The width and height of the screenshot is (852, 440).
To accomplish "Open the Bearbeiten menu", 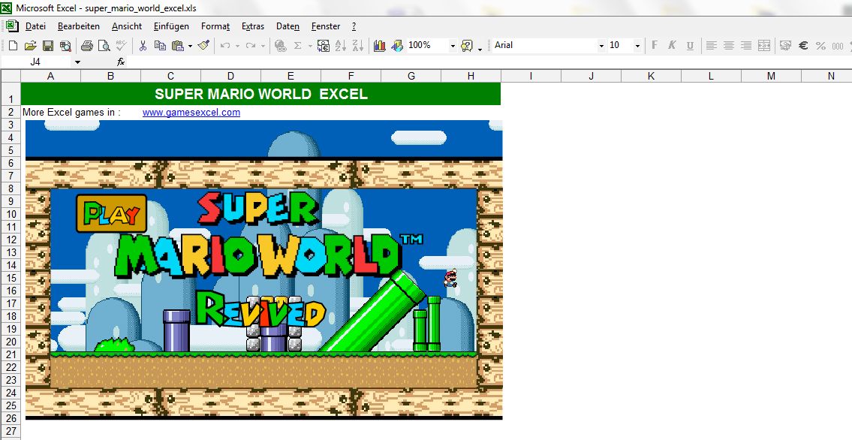I will pos(79,26).
